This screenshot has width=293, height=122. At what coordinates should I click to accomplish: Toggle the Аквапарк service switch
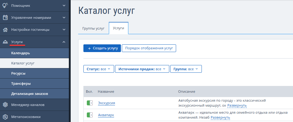90,115
